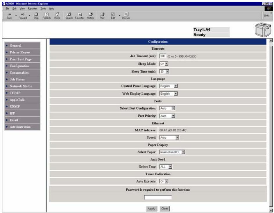
Task: Open Administration in sidebar
Action: pyautogui.click(x=22, y=127)
